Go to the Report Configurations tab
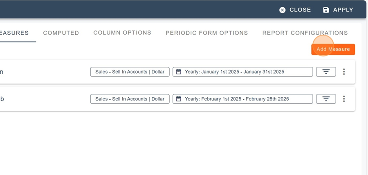The height and width of the screenshot is (175, 368). click(x=305, y=33)
